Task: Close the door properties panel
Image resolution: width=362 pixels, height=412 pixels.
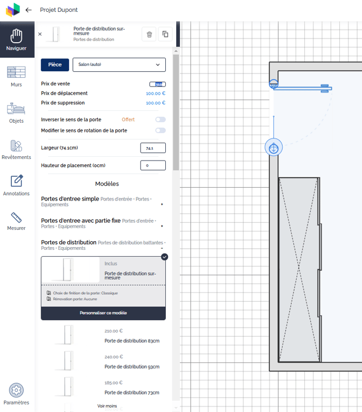Action: point(40,34)
